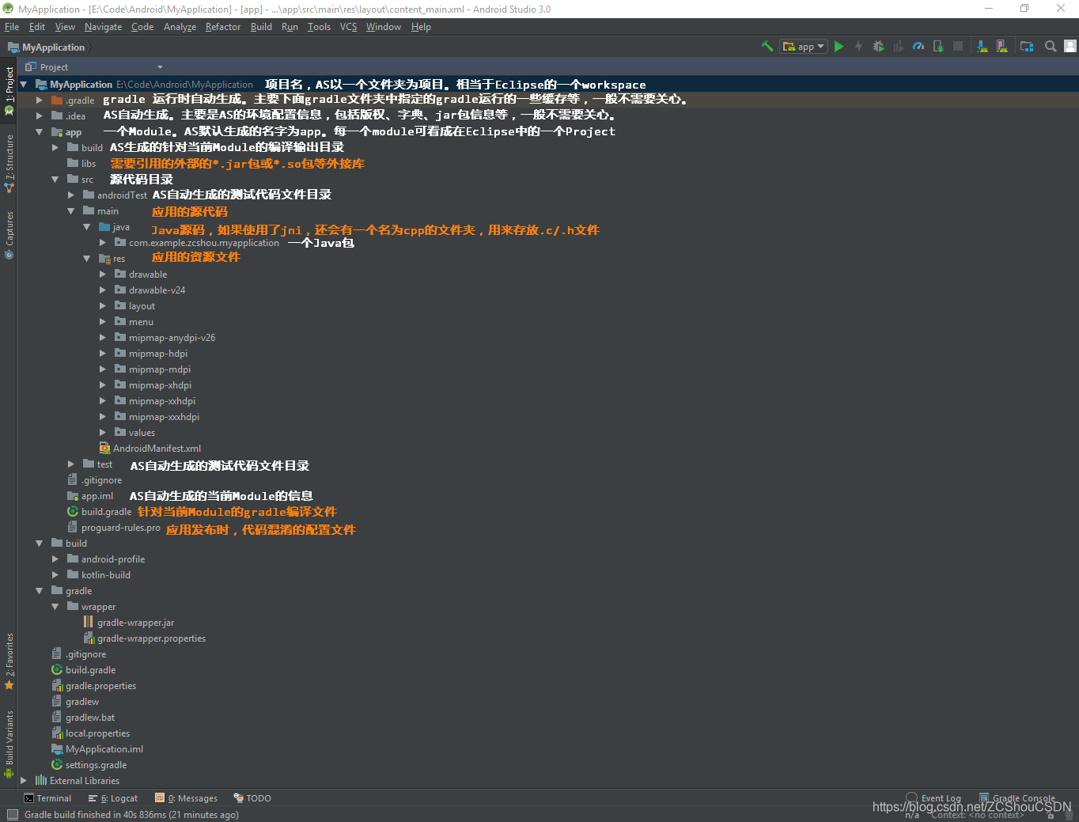Select the gradle-wrapper.properties file icon
Image resolution: width=1079 pixels, height=822 pixels.
pos(89,638)
